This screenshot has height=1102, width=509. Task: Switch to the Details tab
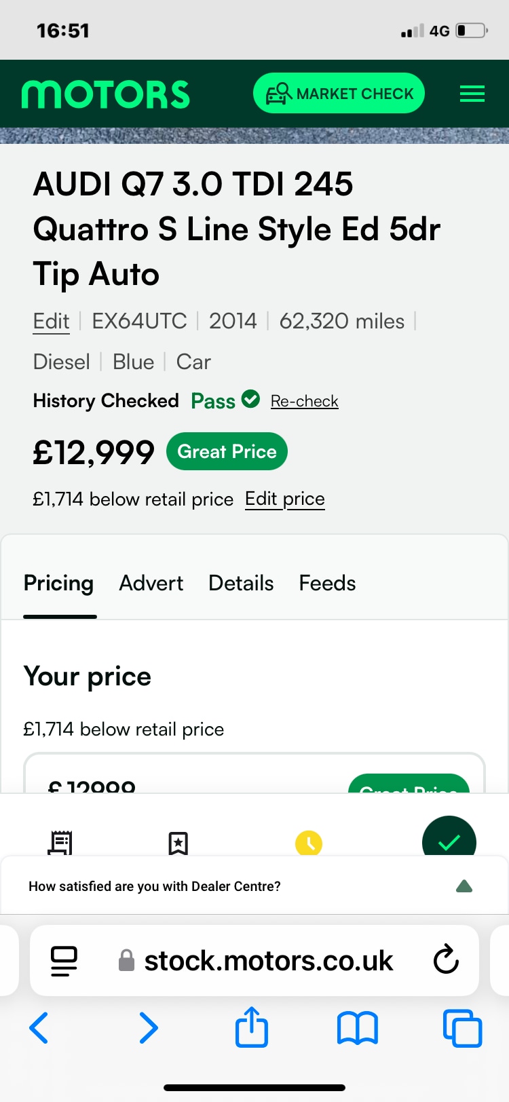[x=241, y=583]
